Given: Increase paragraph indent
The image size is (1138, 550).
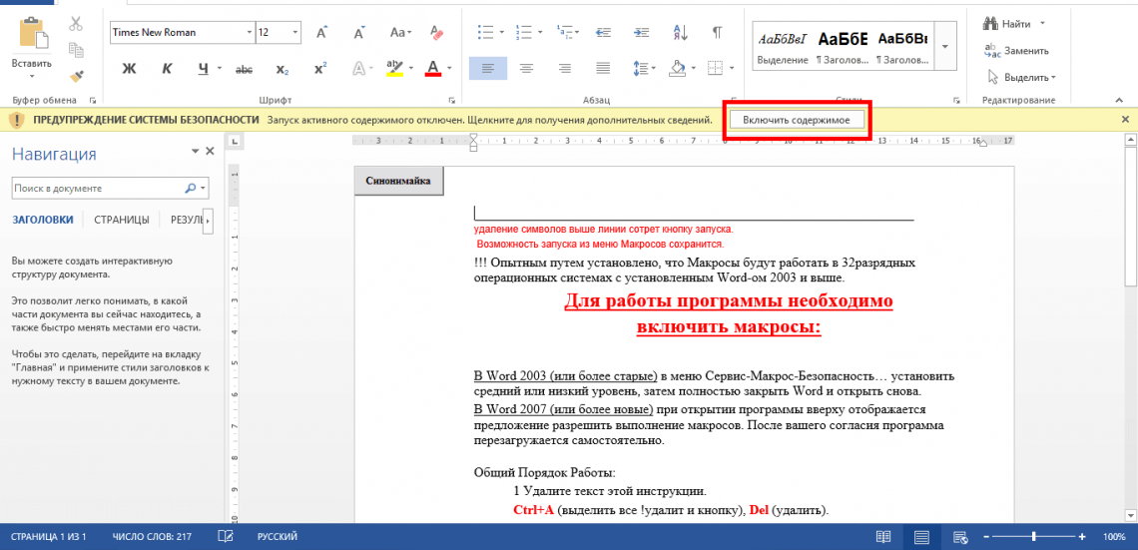Looking at the screenshot, I should coord(641,32).
